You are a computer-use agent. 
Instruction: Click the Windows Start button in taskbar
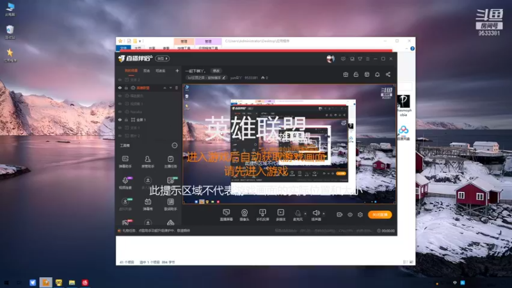pos(6,282)
